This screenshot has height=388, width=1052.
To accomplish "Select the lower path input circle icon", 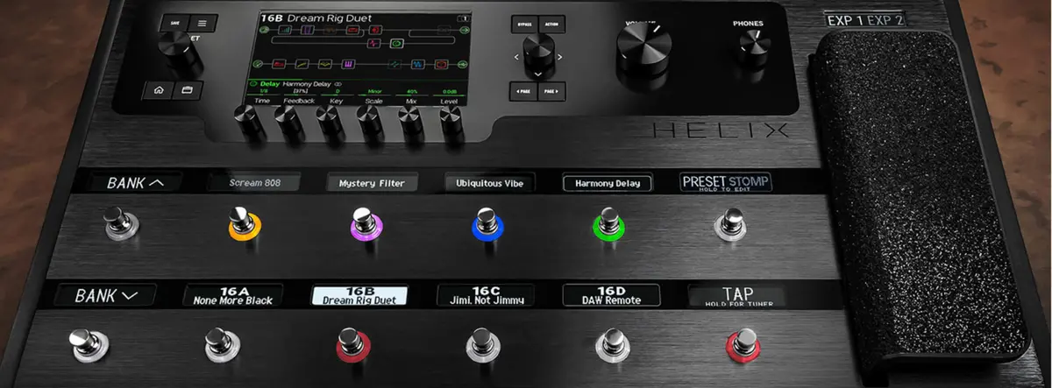I will coord(258,64).
